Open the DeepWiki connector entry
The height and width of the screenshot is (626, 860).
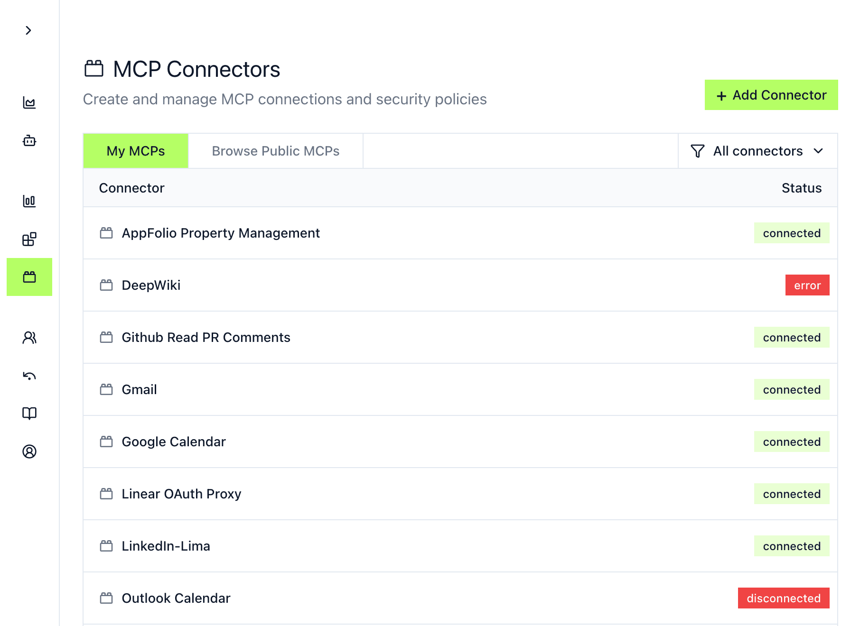(151, 285)
